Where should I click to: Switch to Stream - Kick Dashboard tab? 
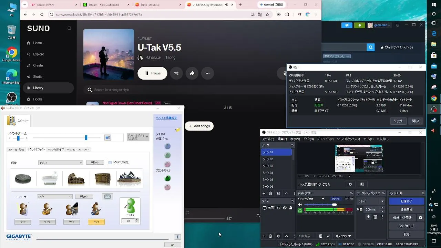coord(106,5)
